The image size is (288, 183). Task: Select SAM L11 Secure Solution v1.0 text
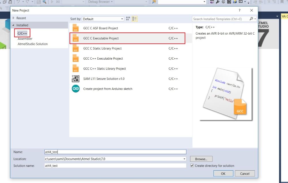point(104,79)
